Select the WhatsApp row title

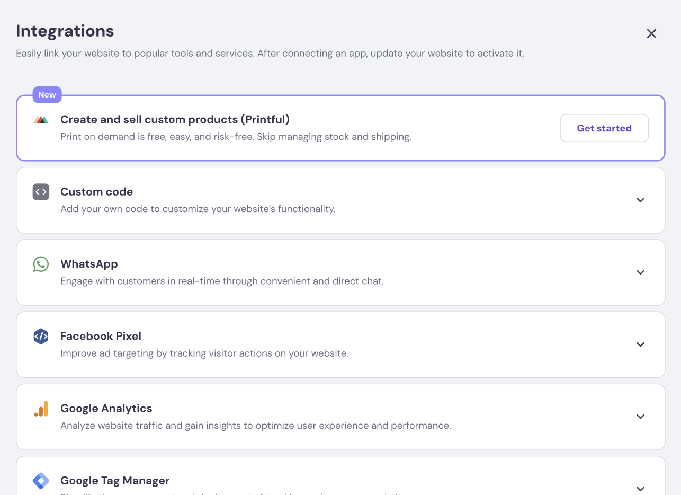(x=89, y=264)
